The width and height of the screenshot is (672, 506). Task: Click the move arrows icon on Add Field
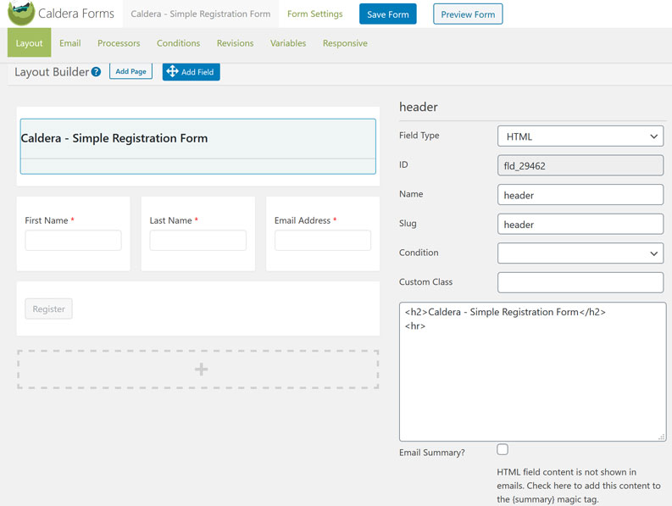pos(172,71)
